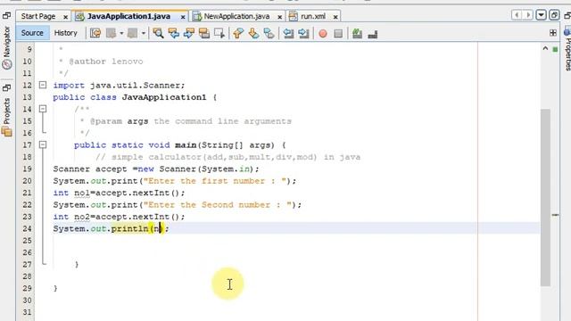Viewport: 571px width, 321px height.
Task: Stop macro recording with the gray square
Action: tap(338, 34)
